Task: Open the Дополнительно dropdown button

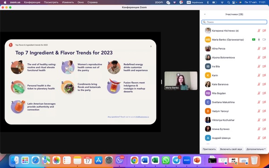Action: click(x=256, y=149)
